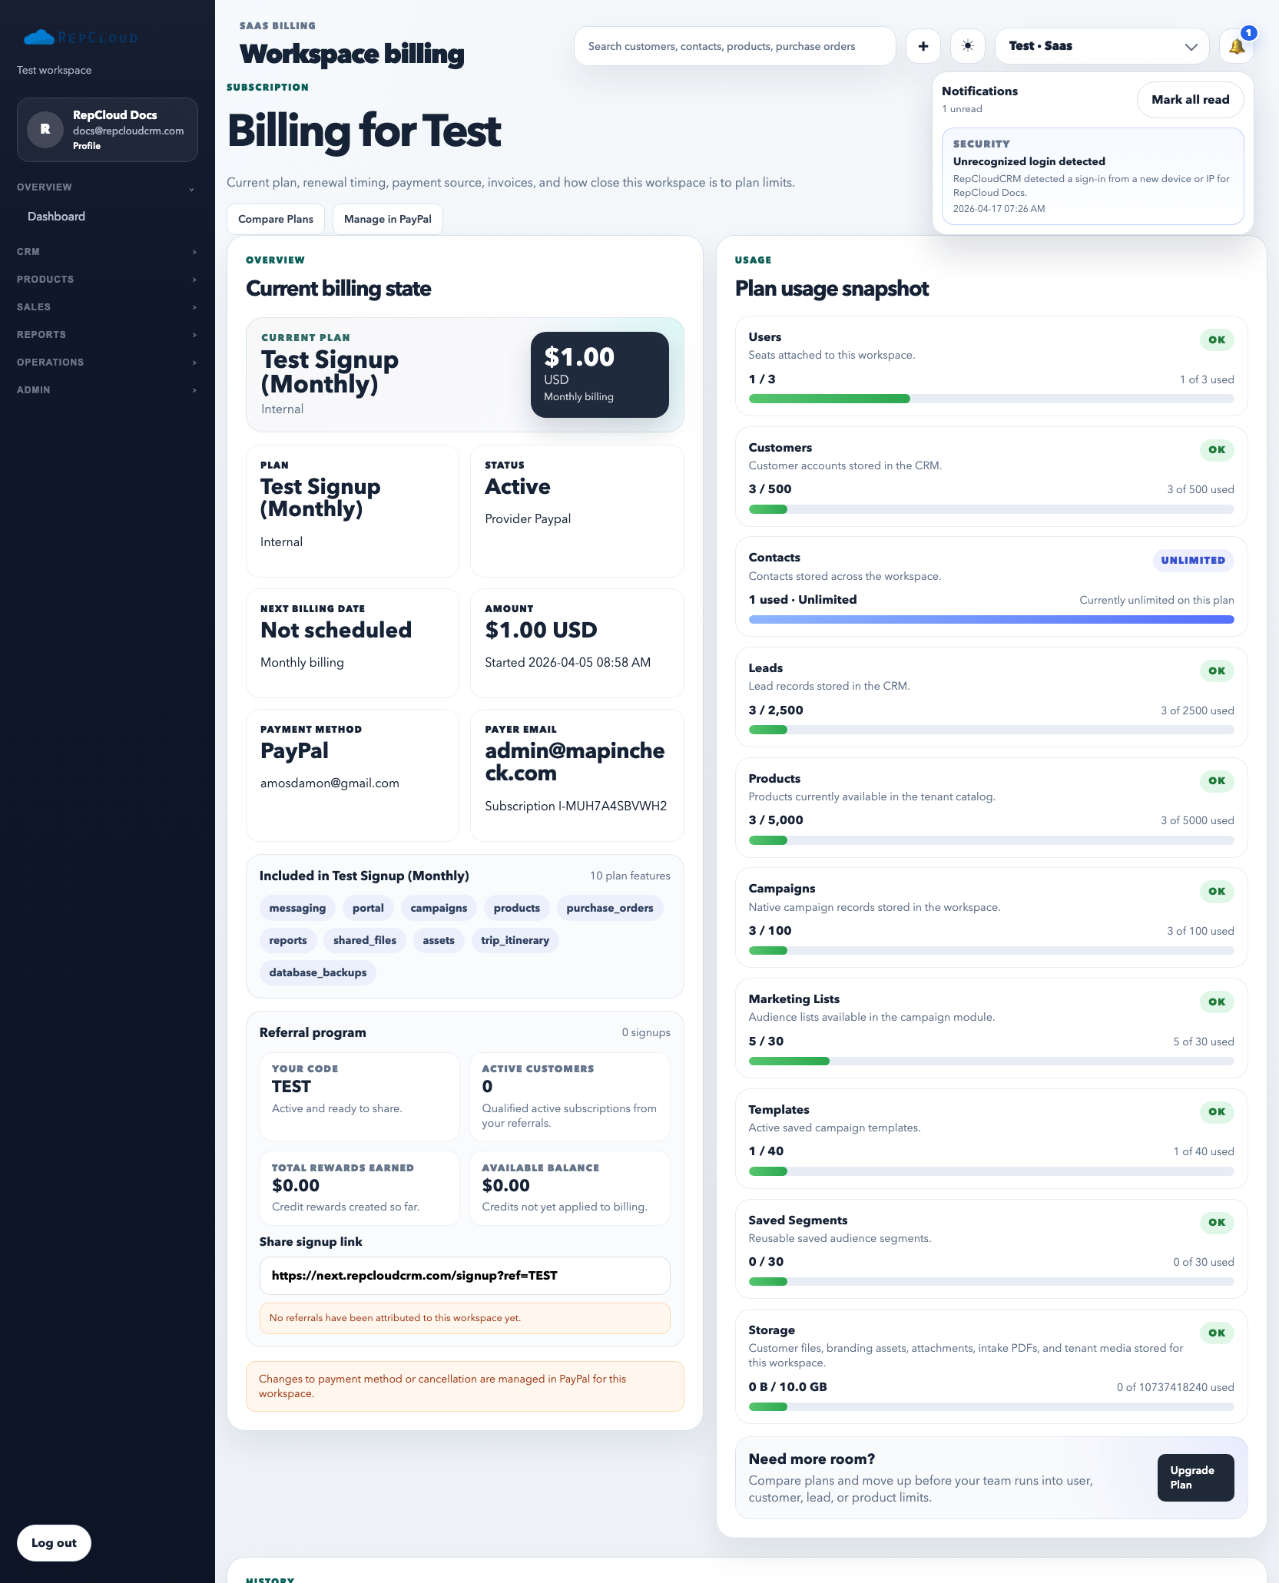
Task: Click the Compare Plans button
Action: [276, 219]
